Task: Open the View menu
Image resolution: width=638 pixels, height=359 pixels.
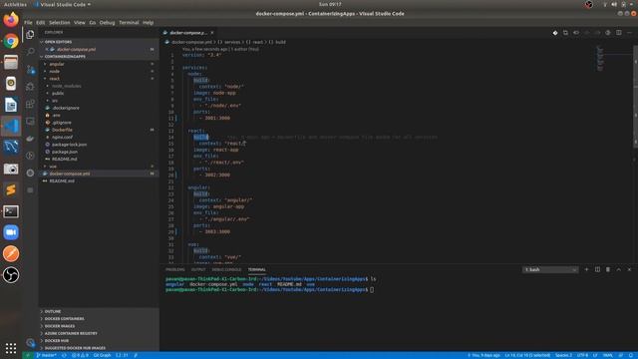Action: click(80, 23)
